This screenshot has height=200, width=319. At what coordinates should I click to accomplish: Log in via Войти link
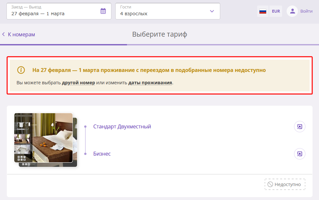pyautogui.click(x=306, y=11)
